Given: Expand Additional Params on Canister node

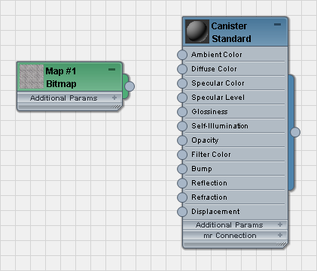Looking at the screenshot, I should tap(280, 224).
